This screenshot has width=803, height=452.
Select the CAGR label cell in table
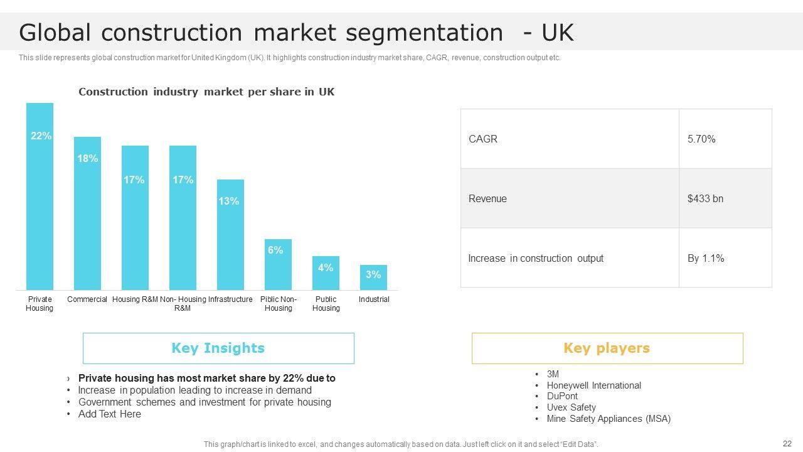(x=570, y=139)
